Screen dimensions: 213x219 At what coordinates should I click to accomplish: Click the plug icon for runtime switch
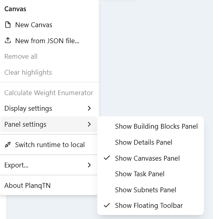click(x=8, y=145)
